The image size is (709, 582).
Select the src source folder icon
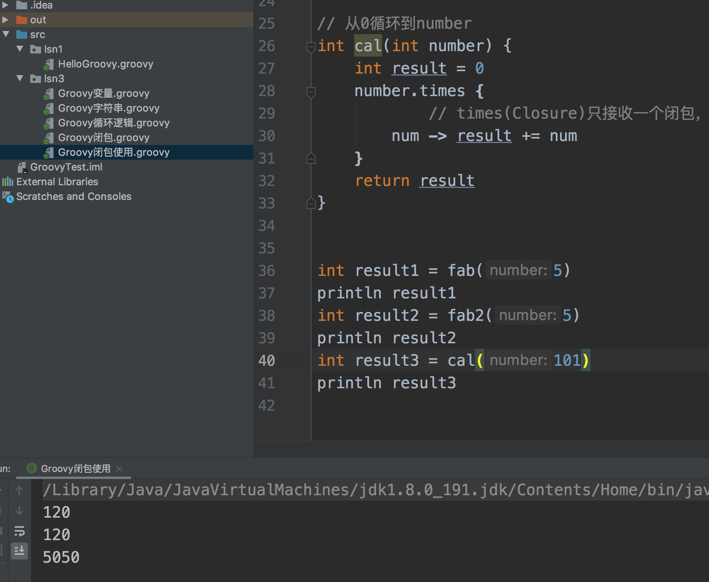coord(22,34)
